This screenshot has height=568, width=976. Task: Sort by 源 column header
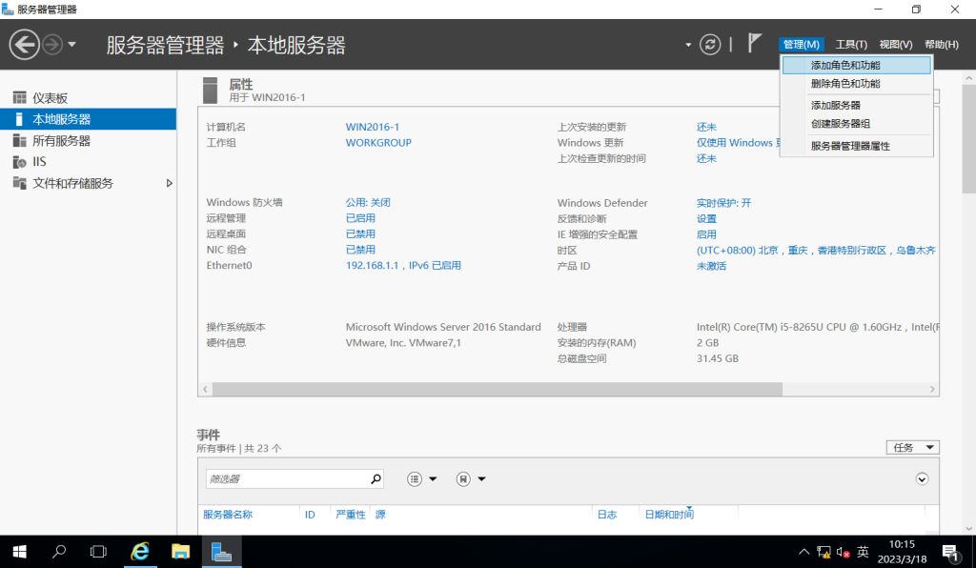pos(380,515)
